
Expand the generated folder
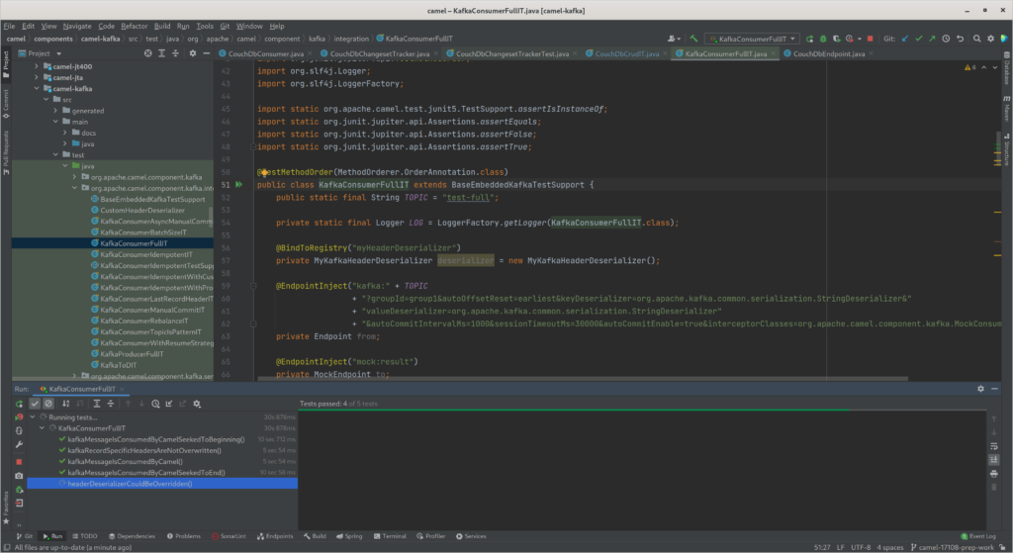click(x=55, y=111)
